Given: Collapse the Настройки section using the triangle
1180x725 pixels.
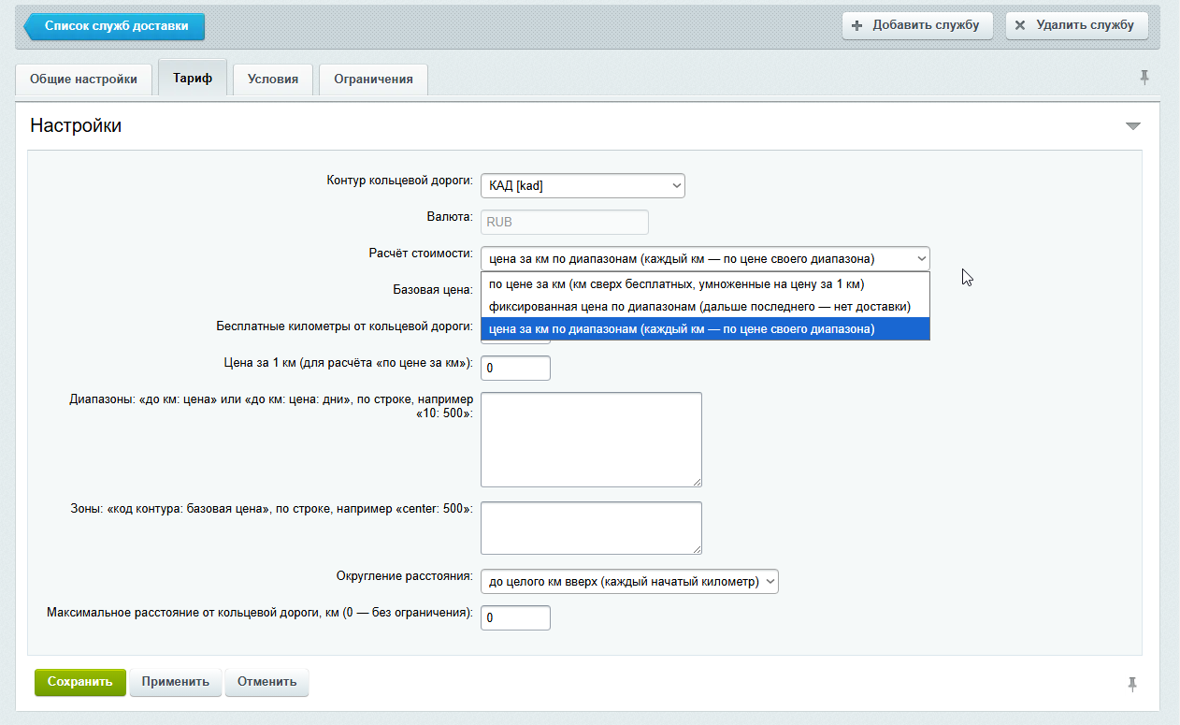Looking at the screenshot, I should [1133, 125].
